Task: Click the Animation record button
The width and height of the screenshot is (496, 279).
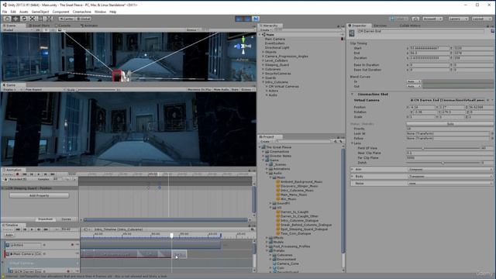Action: (x=17, y=174)
